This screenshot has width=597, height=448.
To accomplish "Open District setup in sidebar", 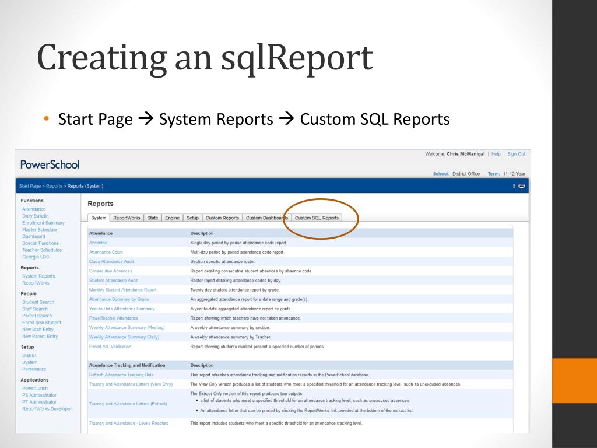I will (x=29, y=355).
